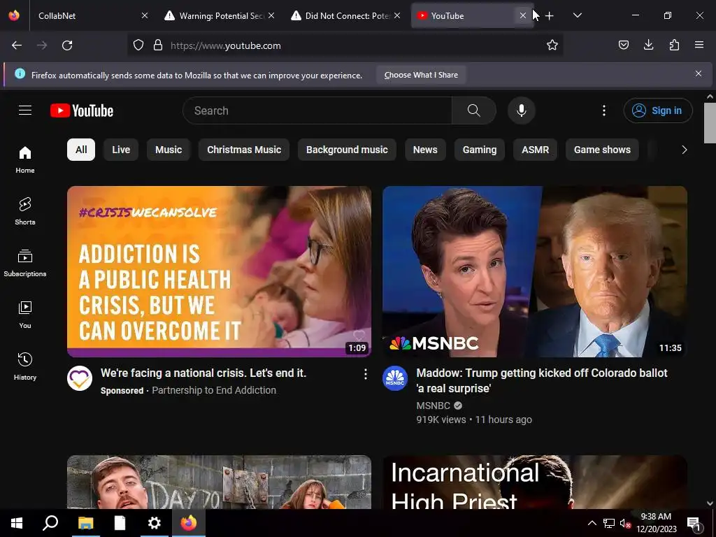Switch to the CollabNet tab

pos(87,15)
